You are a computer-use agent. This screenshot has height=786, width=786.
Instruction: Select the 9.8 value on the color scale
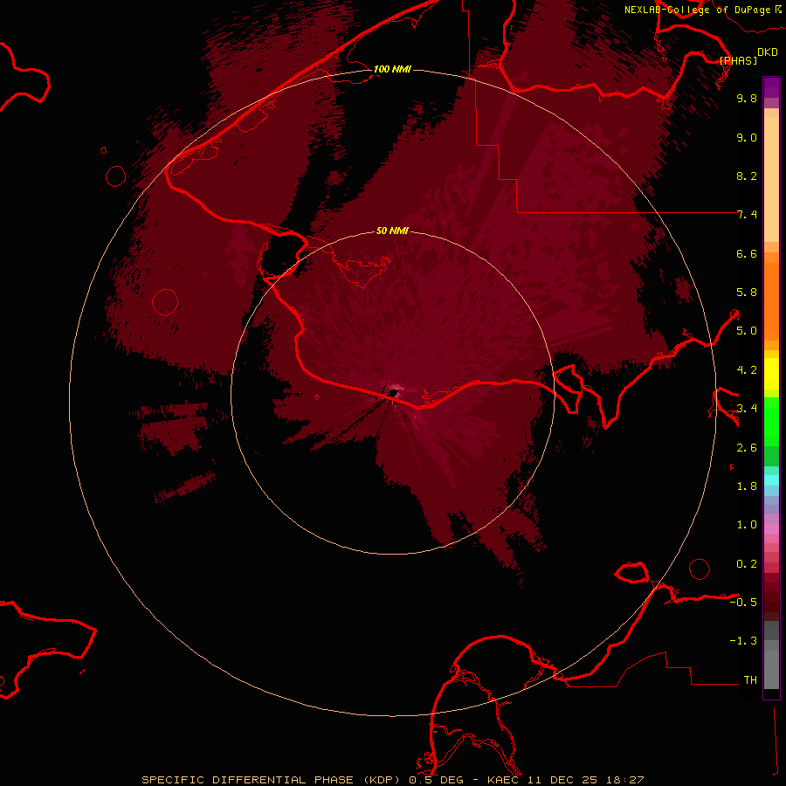(x=747, y=98)
